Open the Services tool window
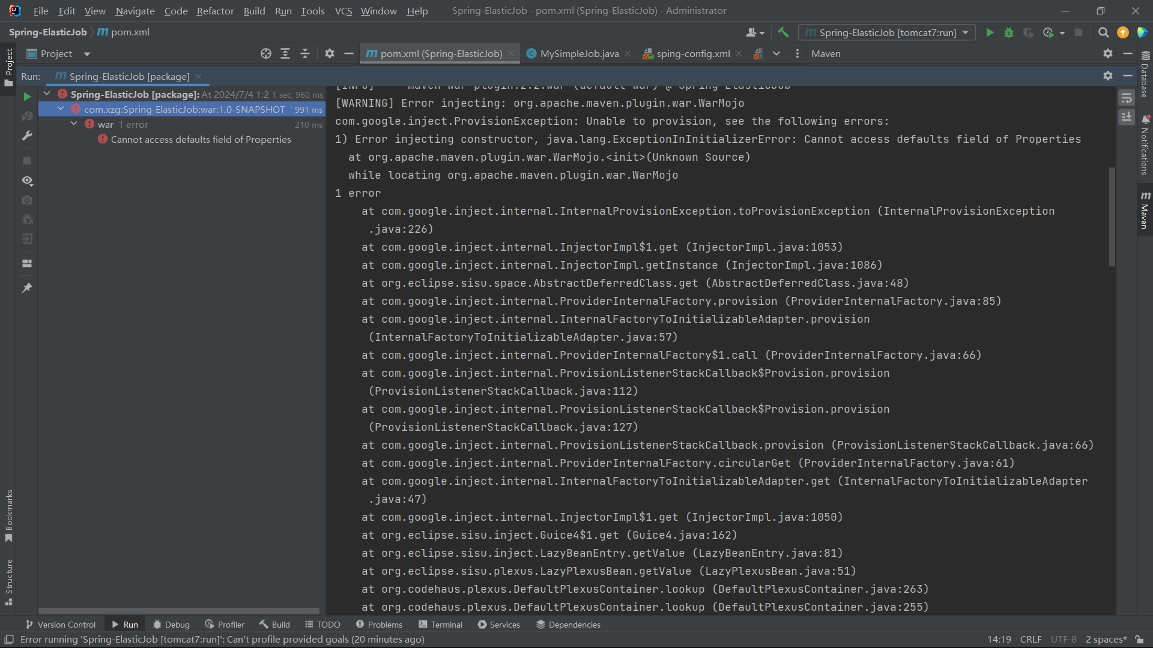 (x=498, y=625)
